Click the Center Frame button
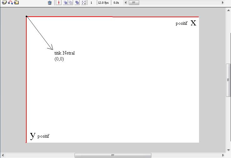231x158 pixels. click(x=59, y=3)
